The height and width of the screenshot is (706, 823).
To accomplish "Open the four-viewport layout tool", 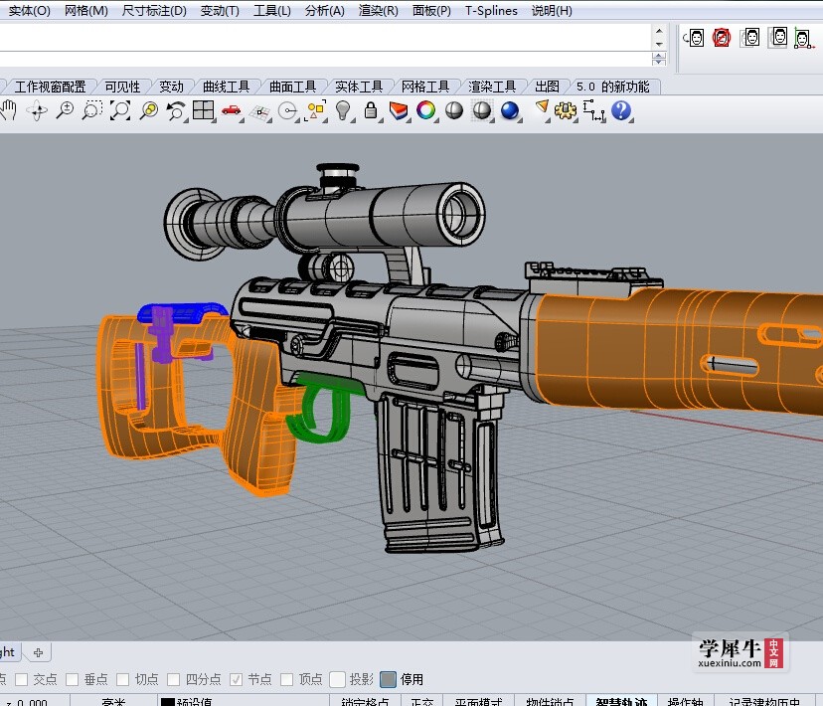I will pyautogui.click(x=203, y=110).
